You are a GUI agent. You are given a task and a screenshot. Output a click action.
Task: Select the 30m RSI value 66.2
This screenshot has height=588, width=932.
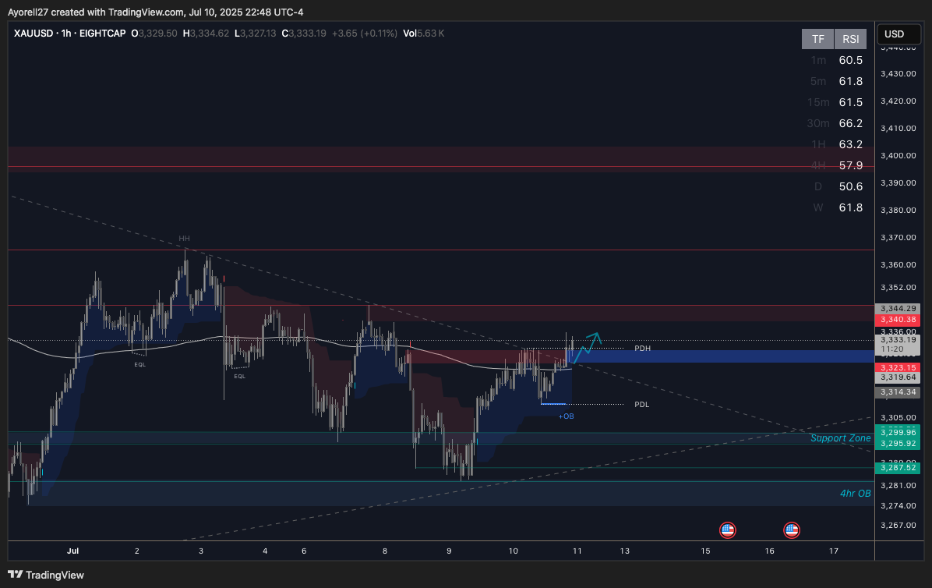(851, 123)
